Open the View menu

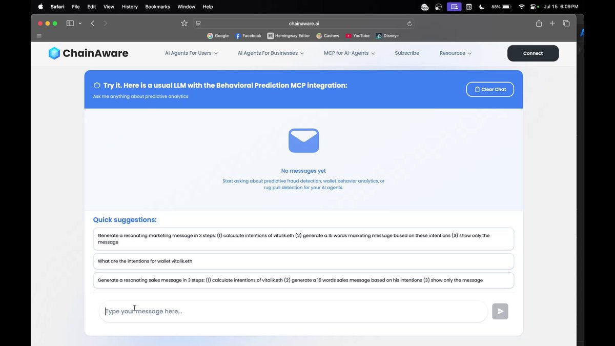point(109,7)
